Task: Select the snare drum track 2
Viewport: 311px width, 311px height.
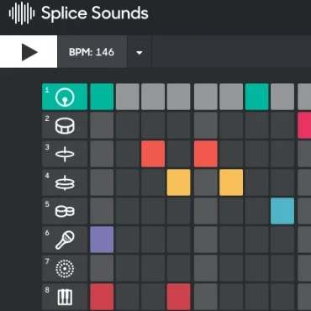Action: (65, 125)
